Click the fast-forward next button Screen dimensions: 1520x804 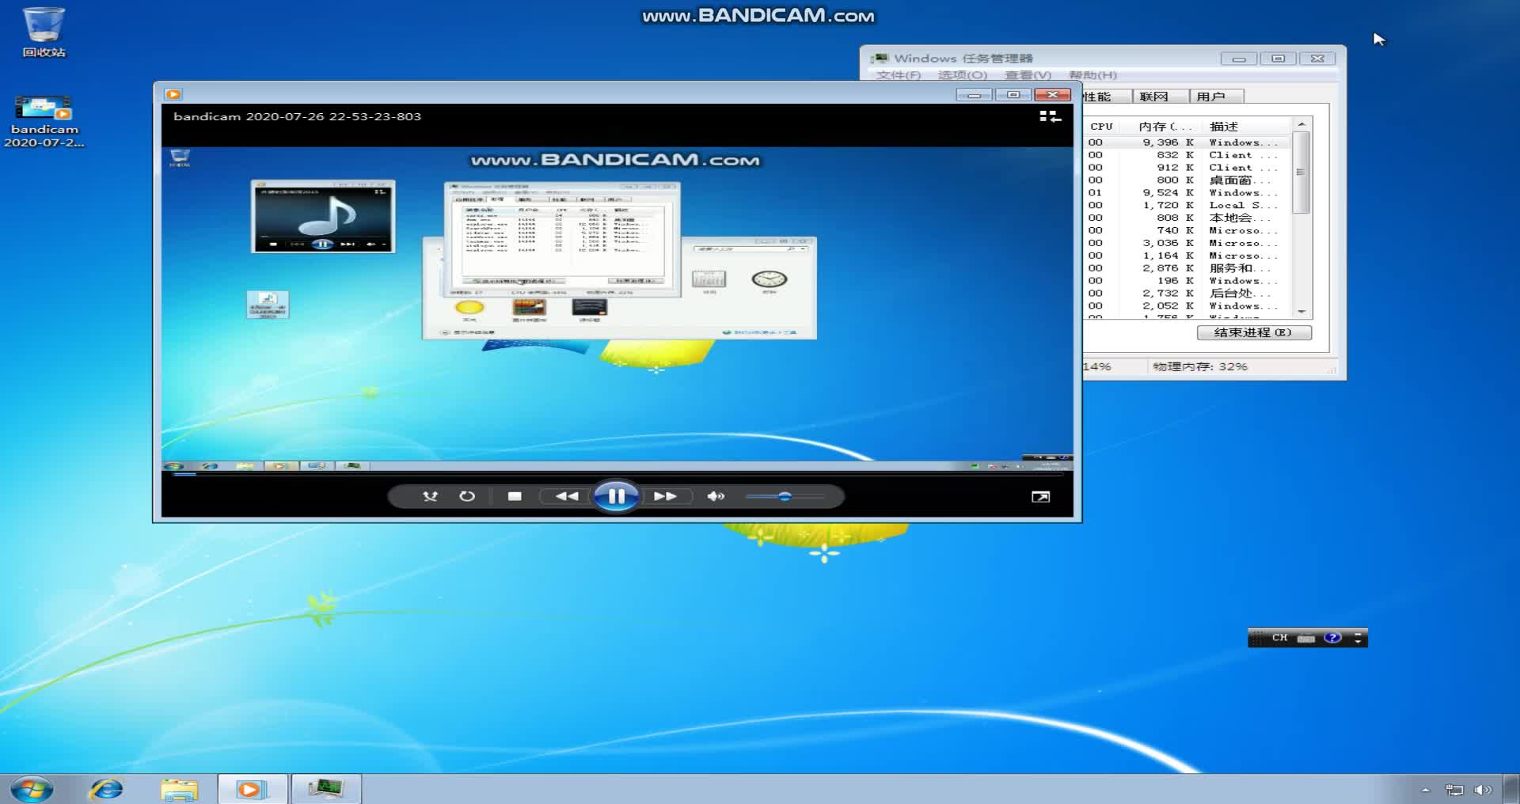click(665, 496)
